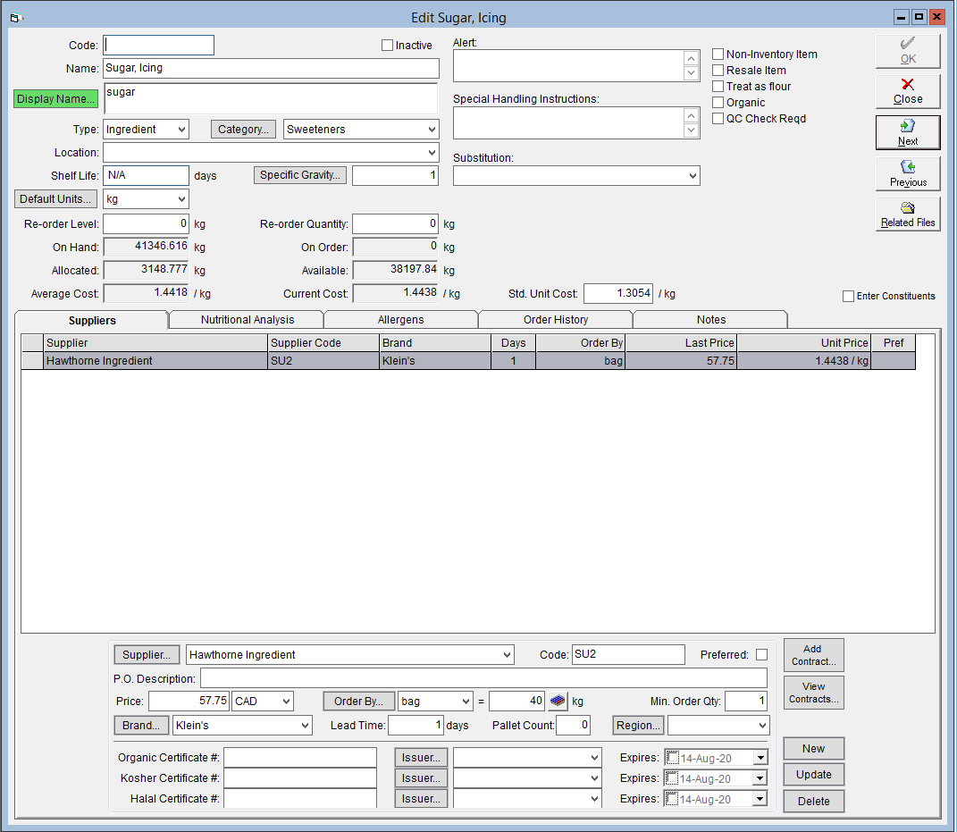Click the Category... button
The height and width of the screenshot is (832, 957).
[x=244, y=130]
